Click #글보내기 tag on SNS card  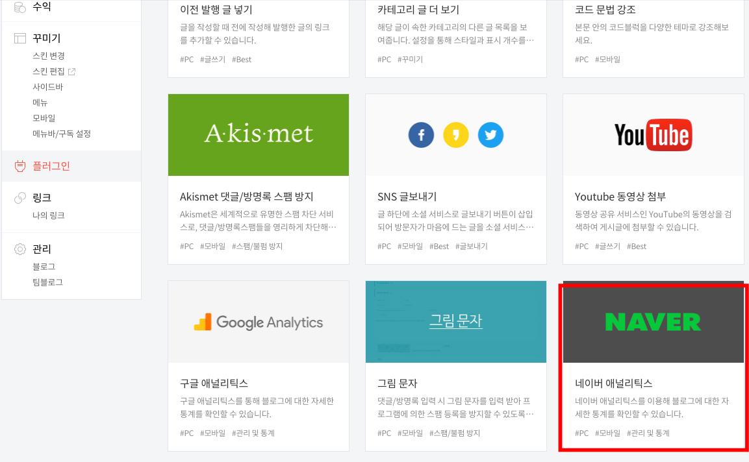tap(472, 247)
